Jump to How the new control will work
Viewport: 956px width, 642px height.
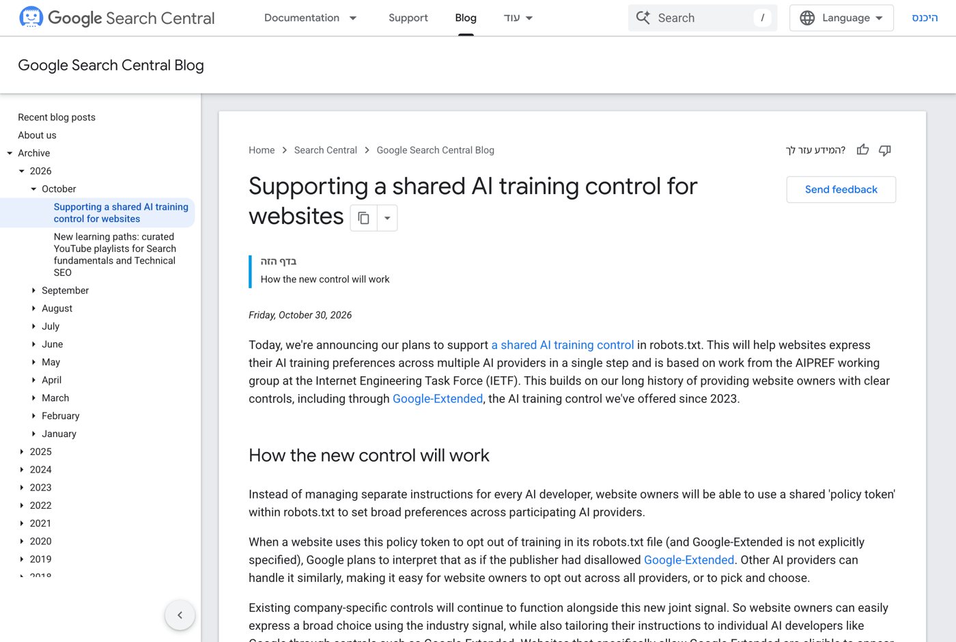pyautogui.click(x=325, y=279)
